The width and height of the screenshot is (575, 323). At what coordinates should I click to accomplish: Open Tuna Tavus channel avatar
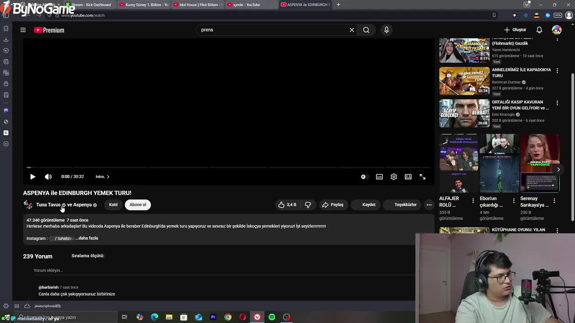coord(28,205)
